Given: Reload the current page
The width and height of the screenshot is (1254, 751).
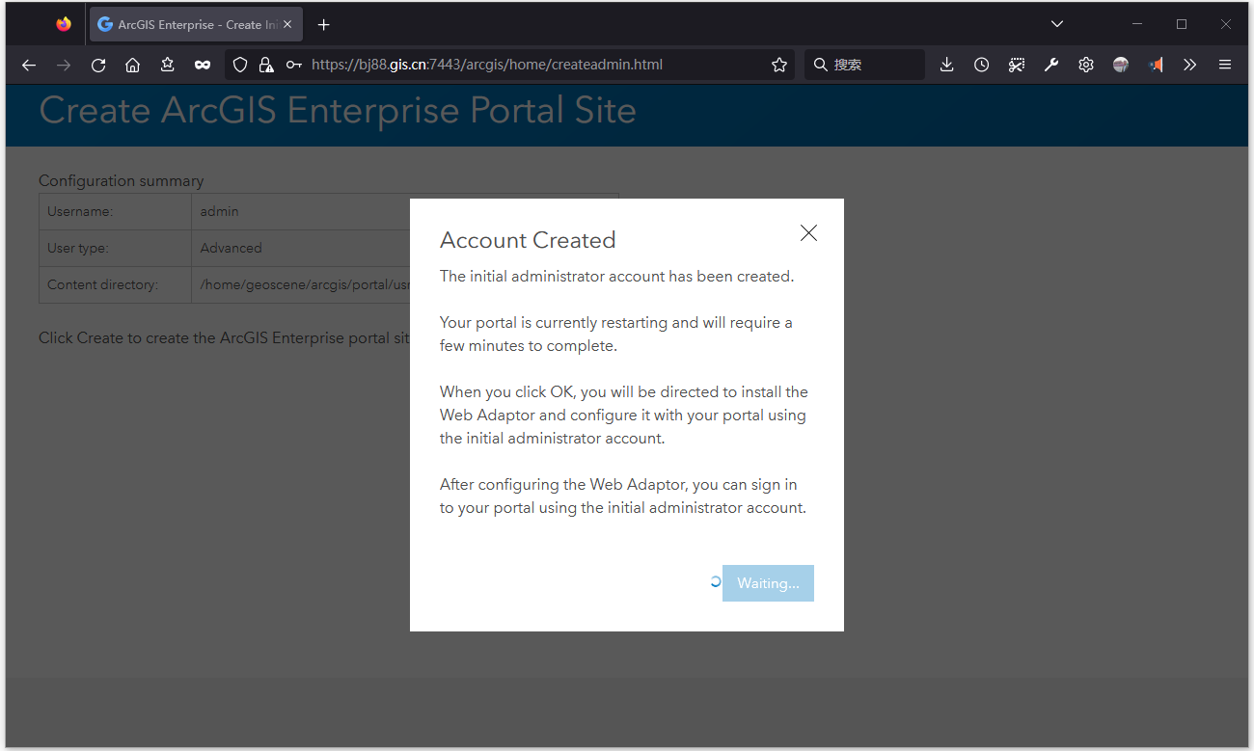Looking at the screenshot, I should click(98, 65).
